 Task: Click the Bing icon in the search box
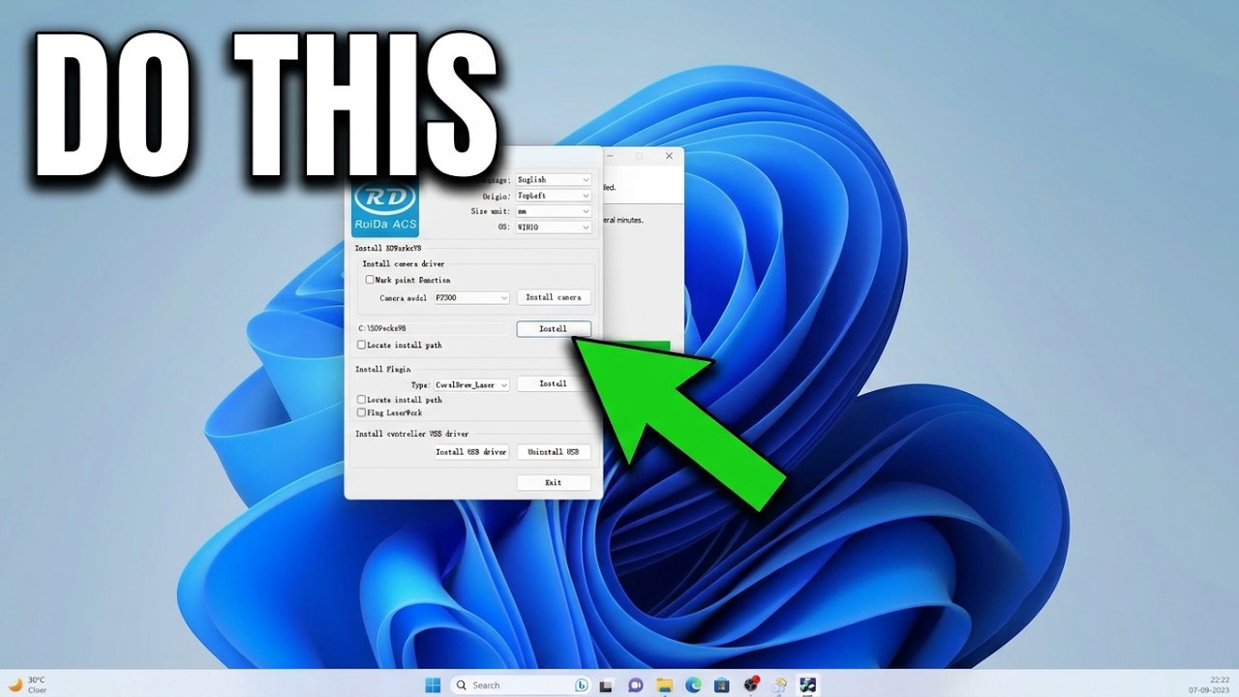click(582, 684)
